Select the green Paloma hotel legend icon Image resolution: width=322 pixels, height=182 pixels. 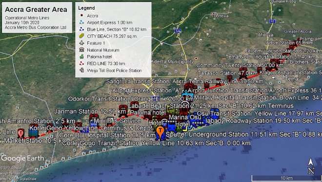81,56
